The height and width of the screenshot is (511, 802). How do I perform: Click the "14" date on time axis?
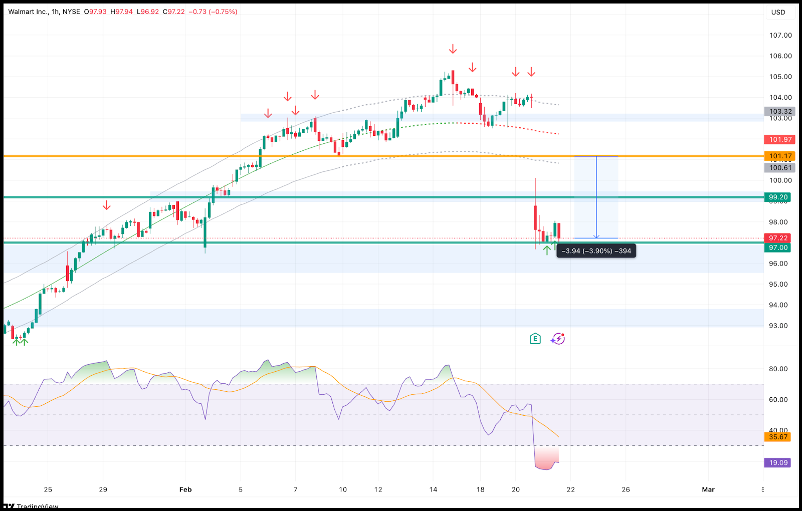pos(433,489)
